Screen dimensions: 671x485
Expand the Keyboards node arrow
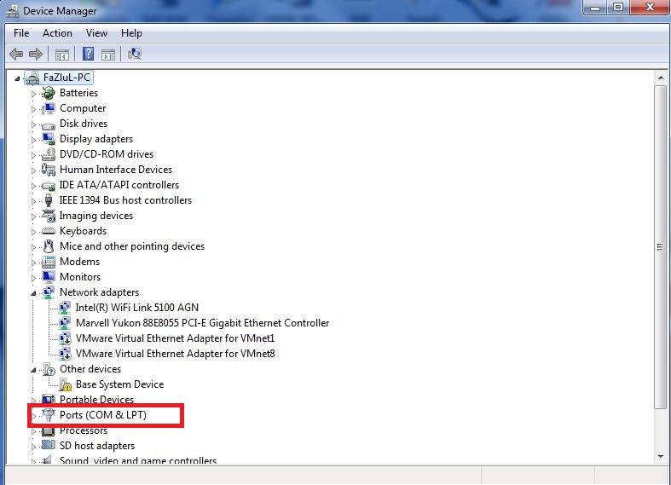tap(33, 232)
